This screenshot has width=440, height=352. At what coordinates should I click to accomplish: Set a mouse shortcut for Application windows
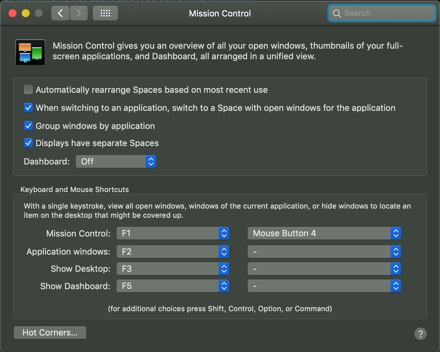324,252
